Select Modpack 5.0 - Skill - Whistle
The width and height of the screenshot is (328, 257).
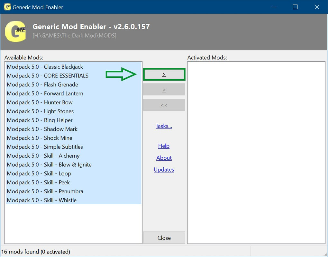pyautogui.click(x=74, y=200)
